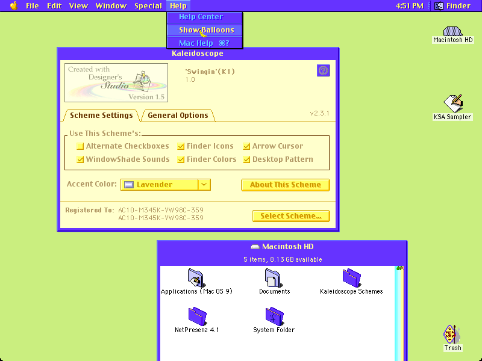Open the Apple menu icon
The height and width of the screenshot is (361, 482).
tap(13, 5)
